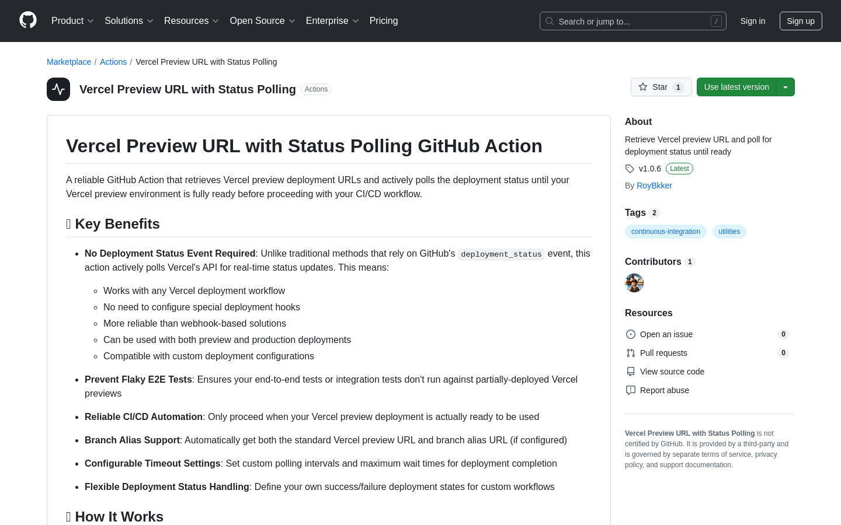The image size is (841, 525).
Task: Click 'Prevent Flaky E2E Tests' bullet text
Action: (x=138, y=380)
